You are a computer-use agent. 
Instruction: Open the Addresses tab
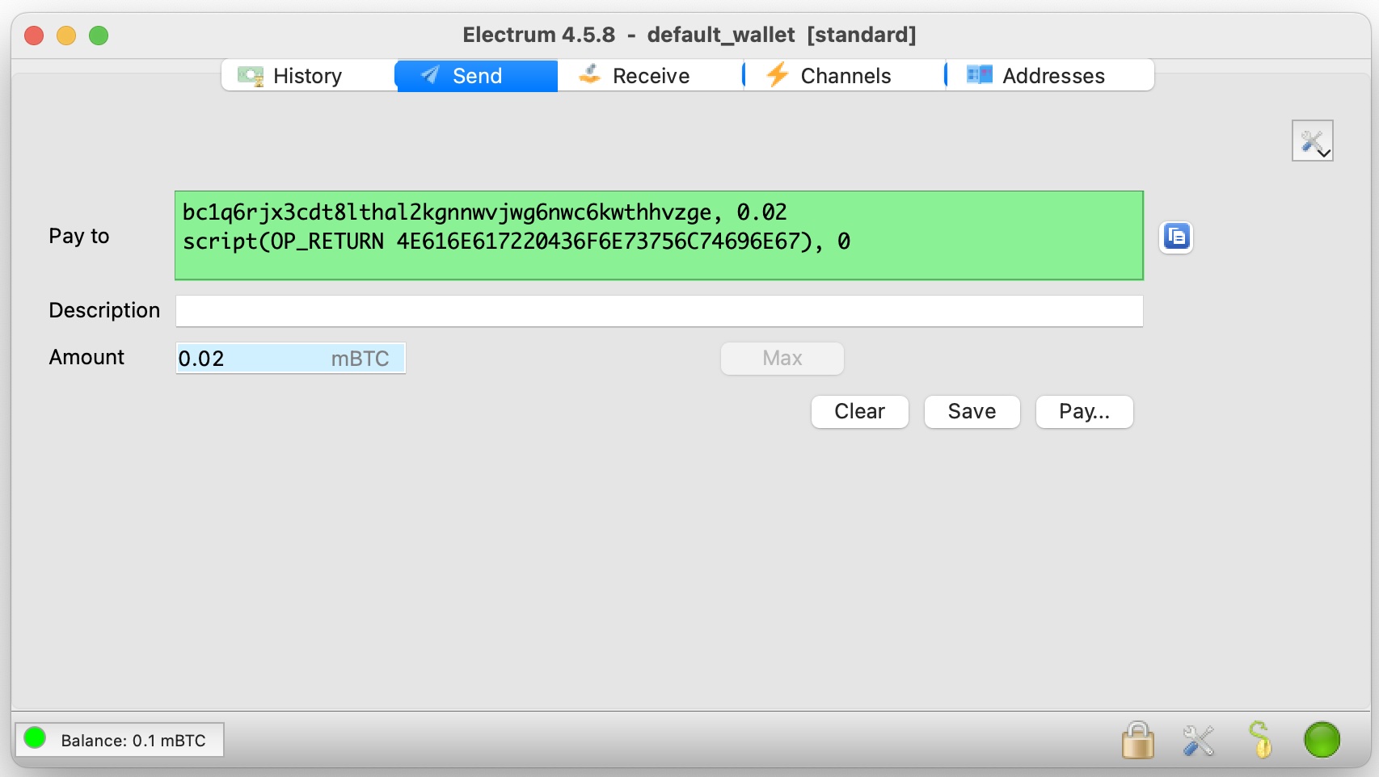click(x=1050, y=76)
